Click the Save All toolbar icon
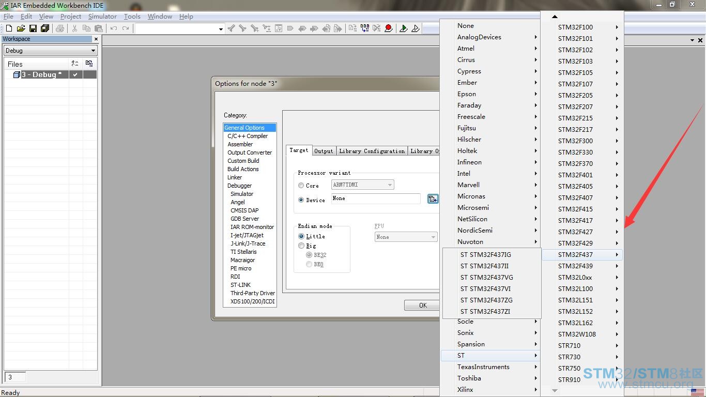Image resolution: width=706 pixels, height=397 pixels. pos(45,28)
